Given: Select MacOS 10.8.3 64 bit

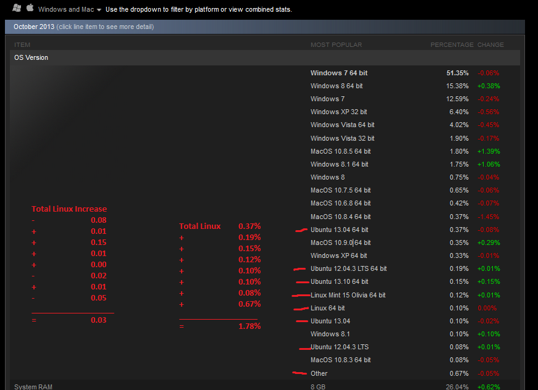Looking at the screenshot, I should (340, 360).
